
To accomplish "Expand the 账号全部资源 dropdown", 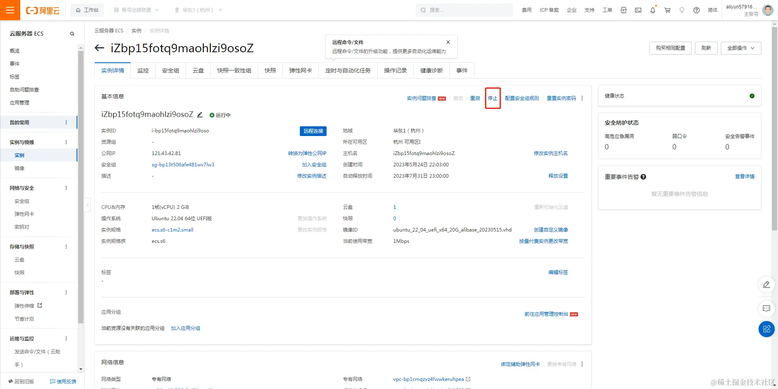I will pos(136,10).
